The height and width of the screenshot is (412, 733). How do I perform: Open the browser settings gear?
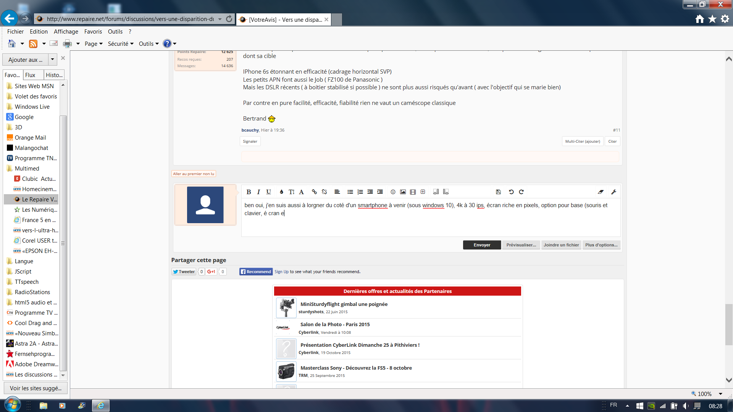pyautogui.click(x=725, y=19)
